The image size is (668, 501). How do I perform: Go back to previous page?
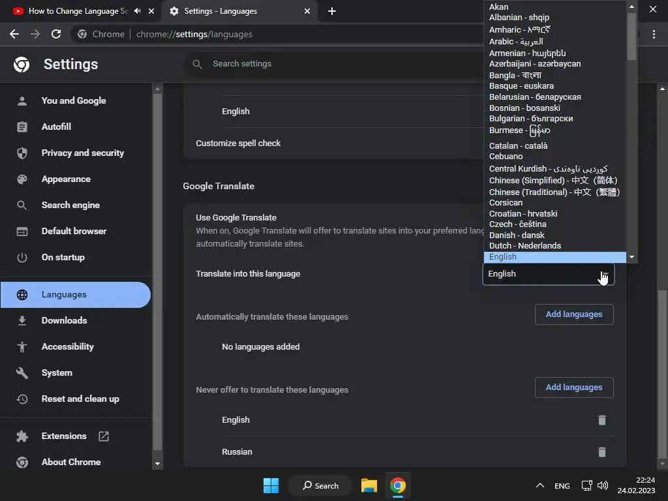coord(14,34)
